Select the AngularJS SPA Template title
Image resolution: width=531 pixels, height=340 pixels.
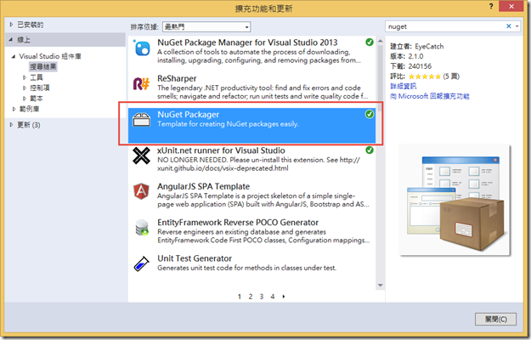coord(204,187)
